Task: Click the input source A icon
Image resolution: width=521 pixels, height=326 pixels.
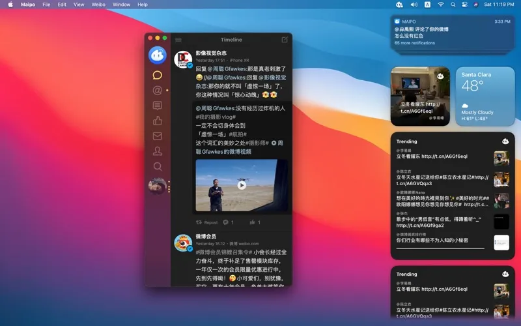Action: click(427, 5)
